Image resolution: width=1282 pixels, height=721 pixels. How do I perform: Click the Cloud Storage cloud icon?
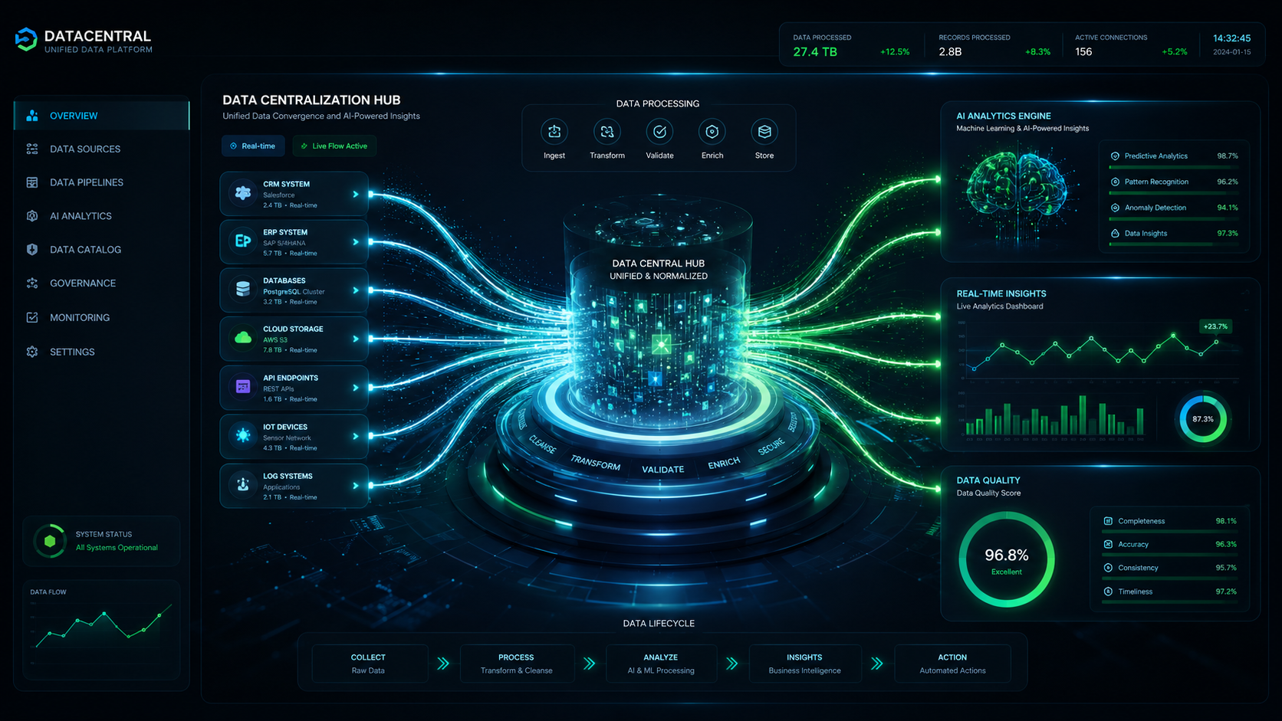pyautogui.click(x=243, y=338)
